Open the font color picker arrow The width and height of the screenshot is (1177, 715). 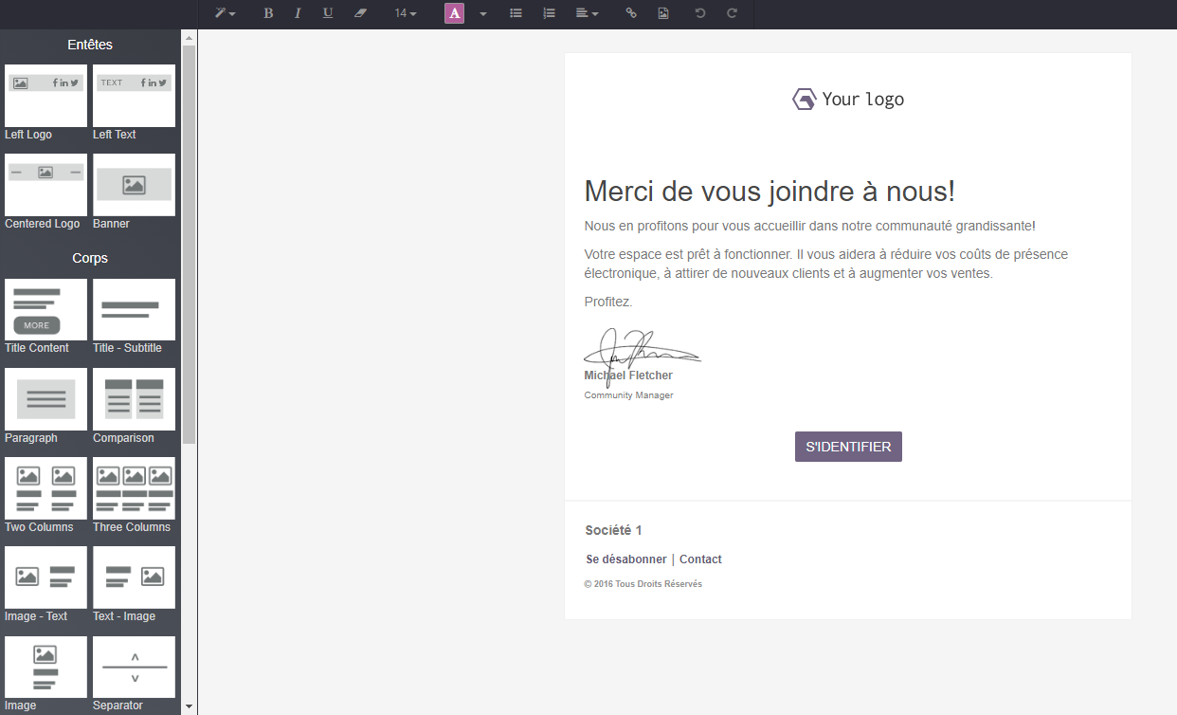tap(483, 13)
